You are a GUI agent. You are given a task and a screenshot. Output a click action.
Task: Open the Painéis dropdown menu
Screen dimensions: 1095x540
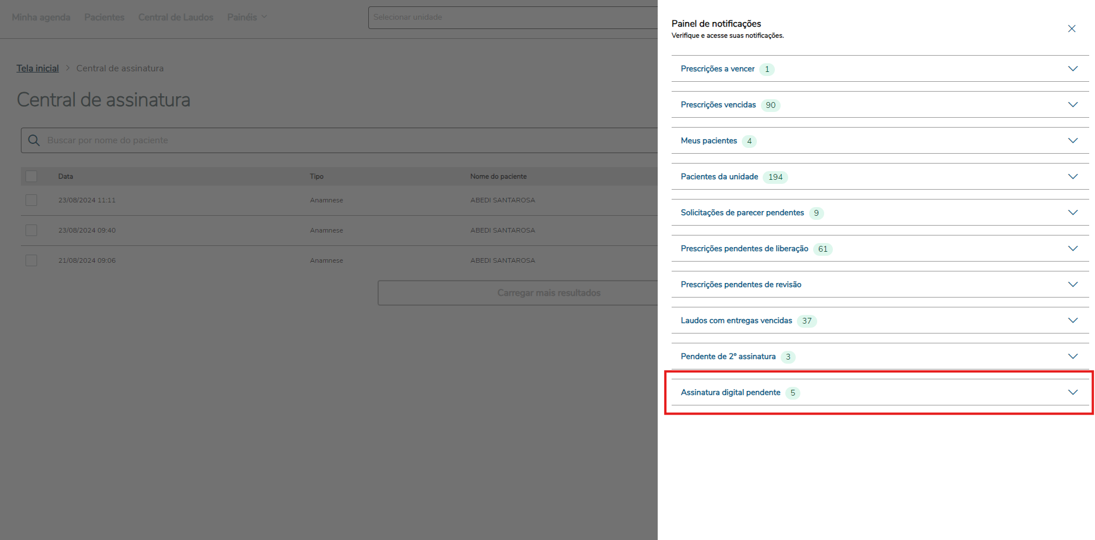tap(247, 17)
